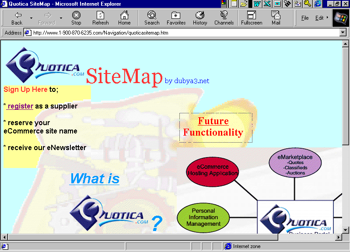350x252 pixels.
Task: Click the Office shortcut bar control icon
Action: click(224, 3)
